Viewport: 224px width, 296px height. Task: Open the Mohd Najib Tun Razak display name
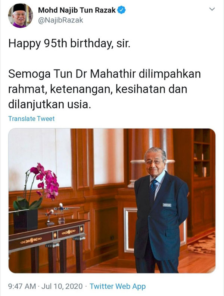(x=77, y=10)
